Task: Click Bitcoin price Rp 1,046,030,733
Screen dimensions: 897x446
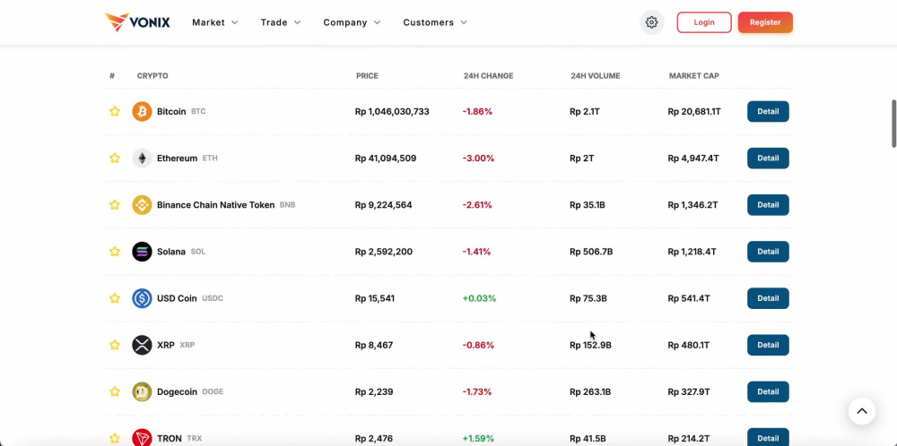Action: pyautogui.click(x=393, y=111)
